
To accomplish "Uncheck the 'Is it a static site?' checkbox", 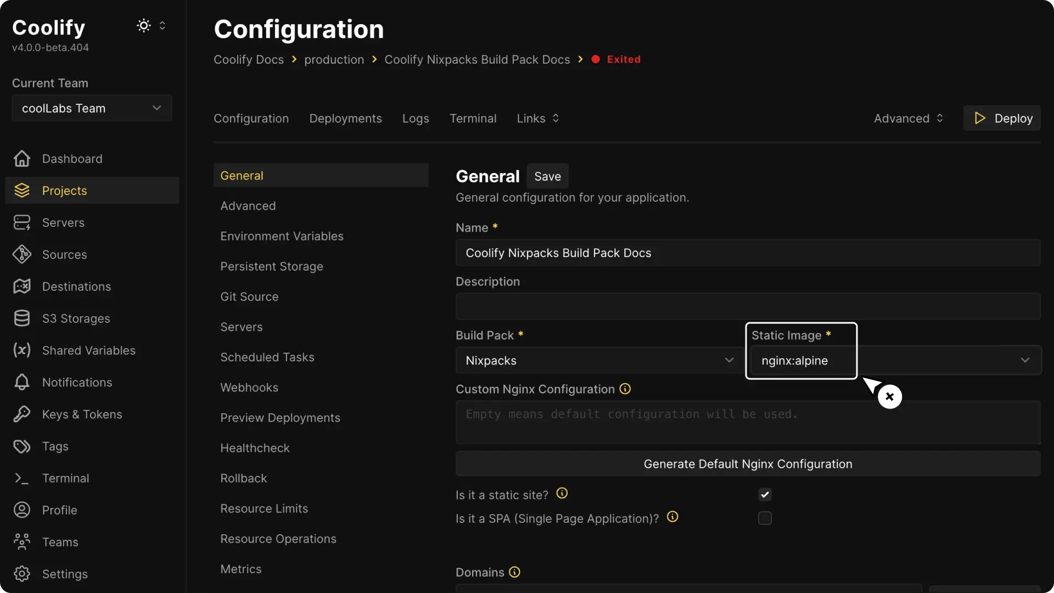I will pyautogui.click(x=765, y=494).
